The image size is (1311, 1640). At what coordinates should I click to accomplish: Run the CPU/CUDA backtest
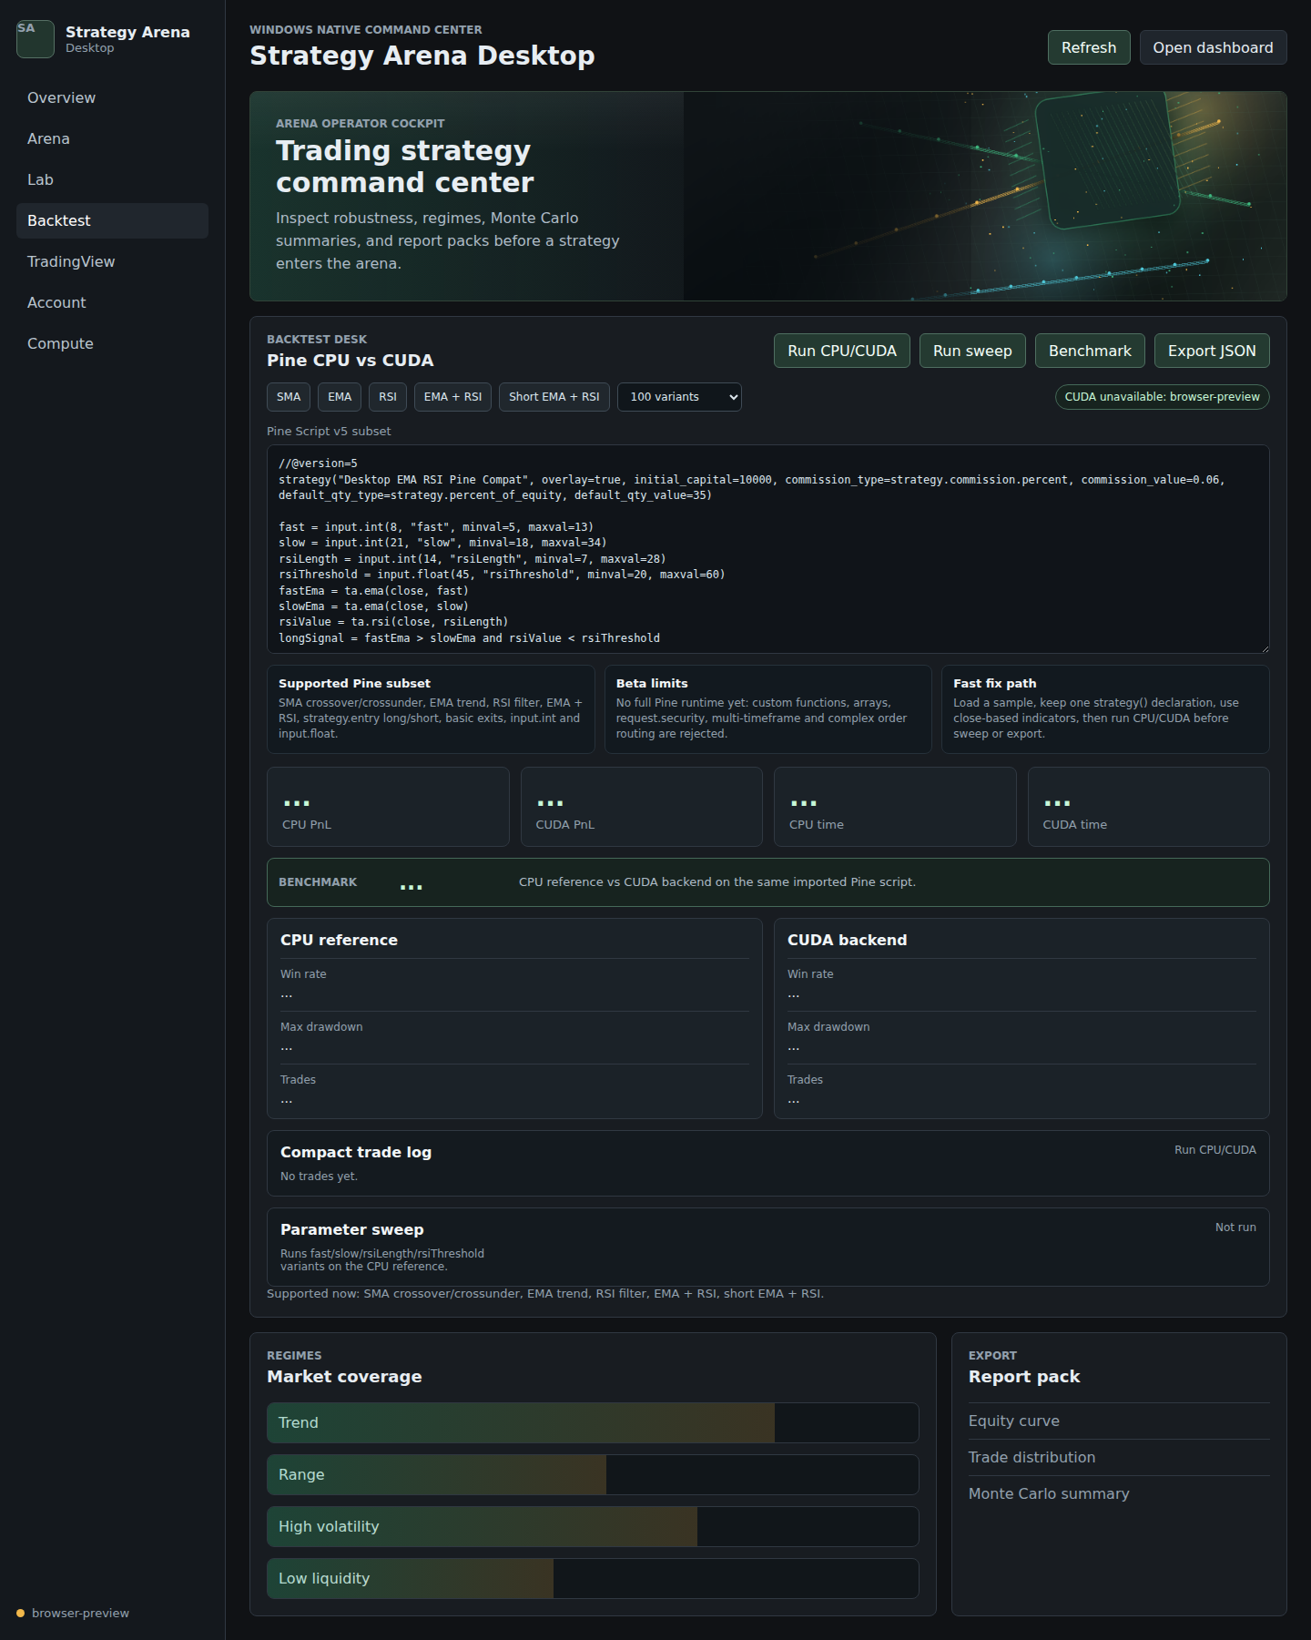click(842, 351)
